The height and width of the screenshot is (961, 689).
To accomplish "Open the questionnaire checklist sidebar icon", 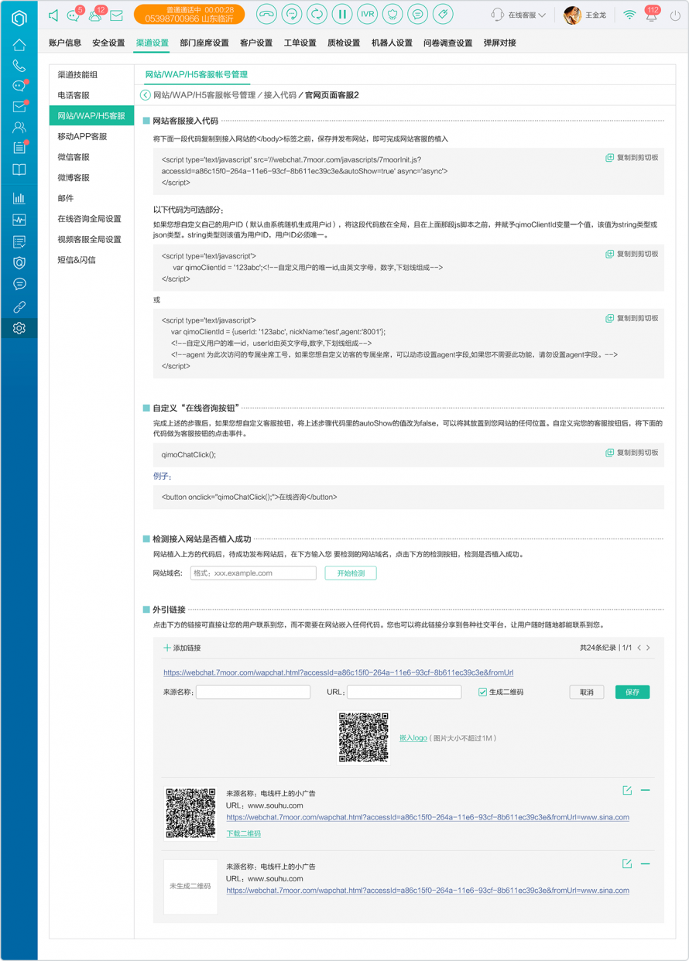I will point(19,241).
